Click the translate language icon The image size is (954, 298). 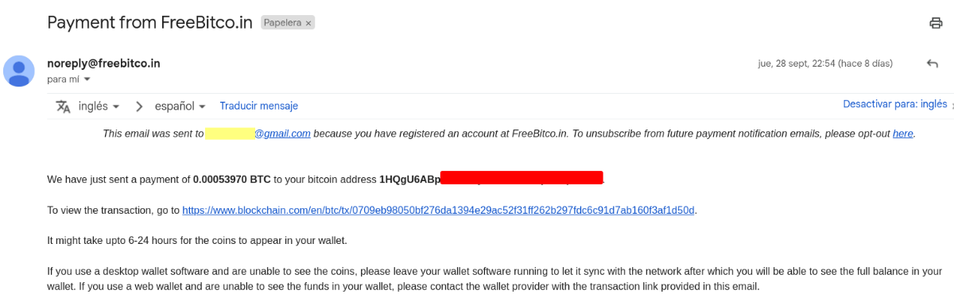63,106
